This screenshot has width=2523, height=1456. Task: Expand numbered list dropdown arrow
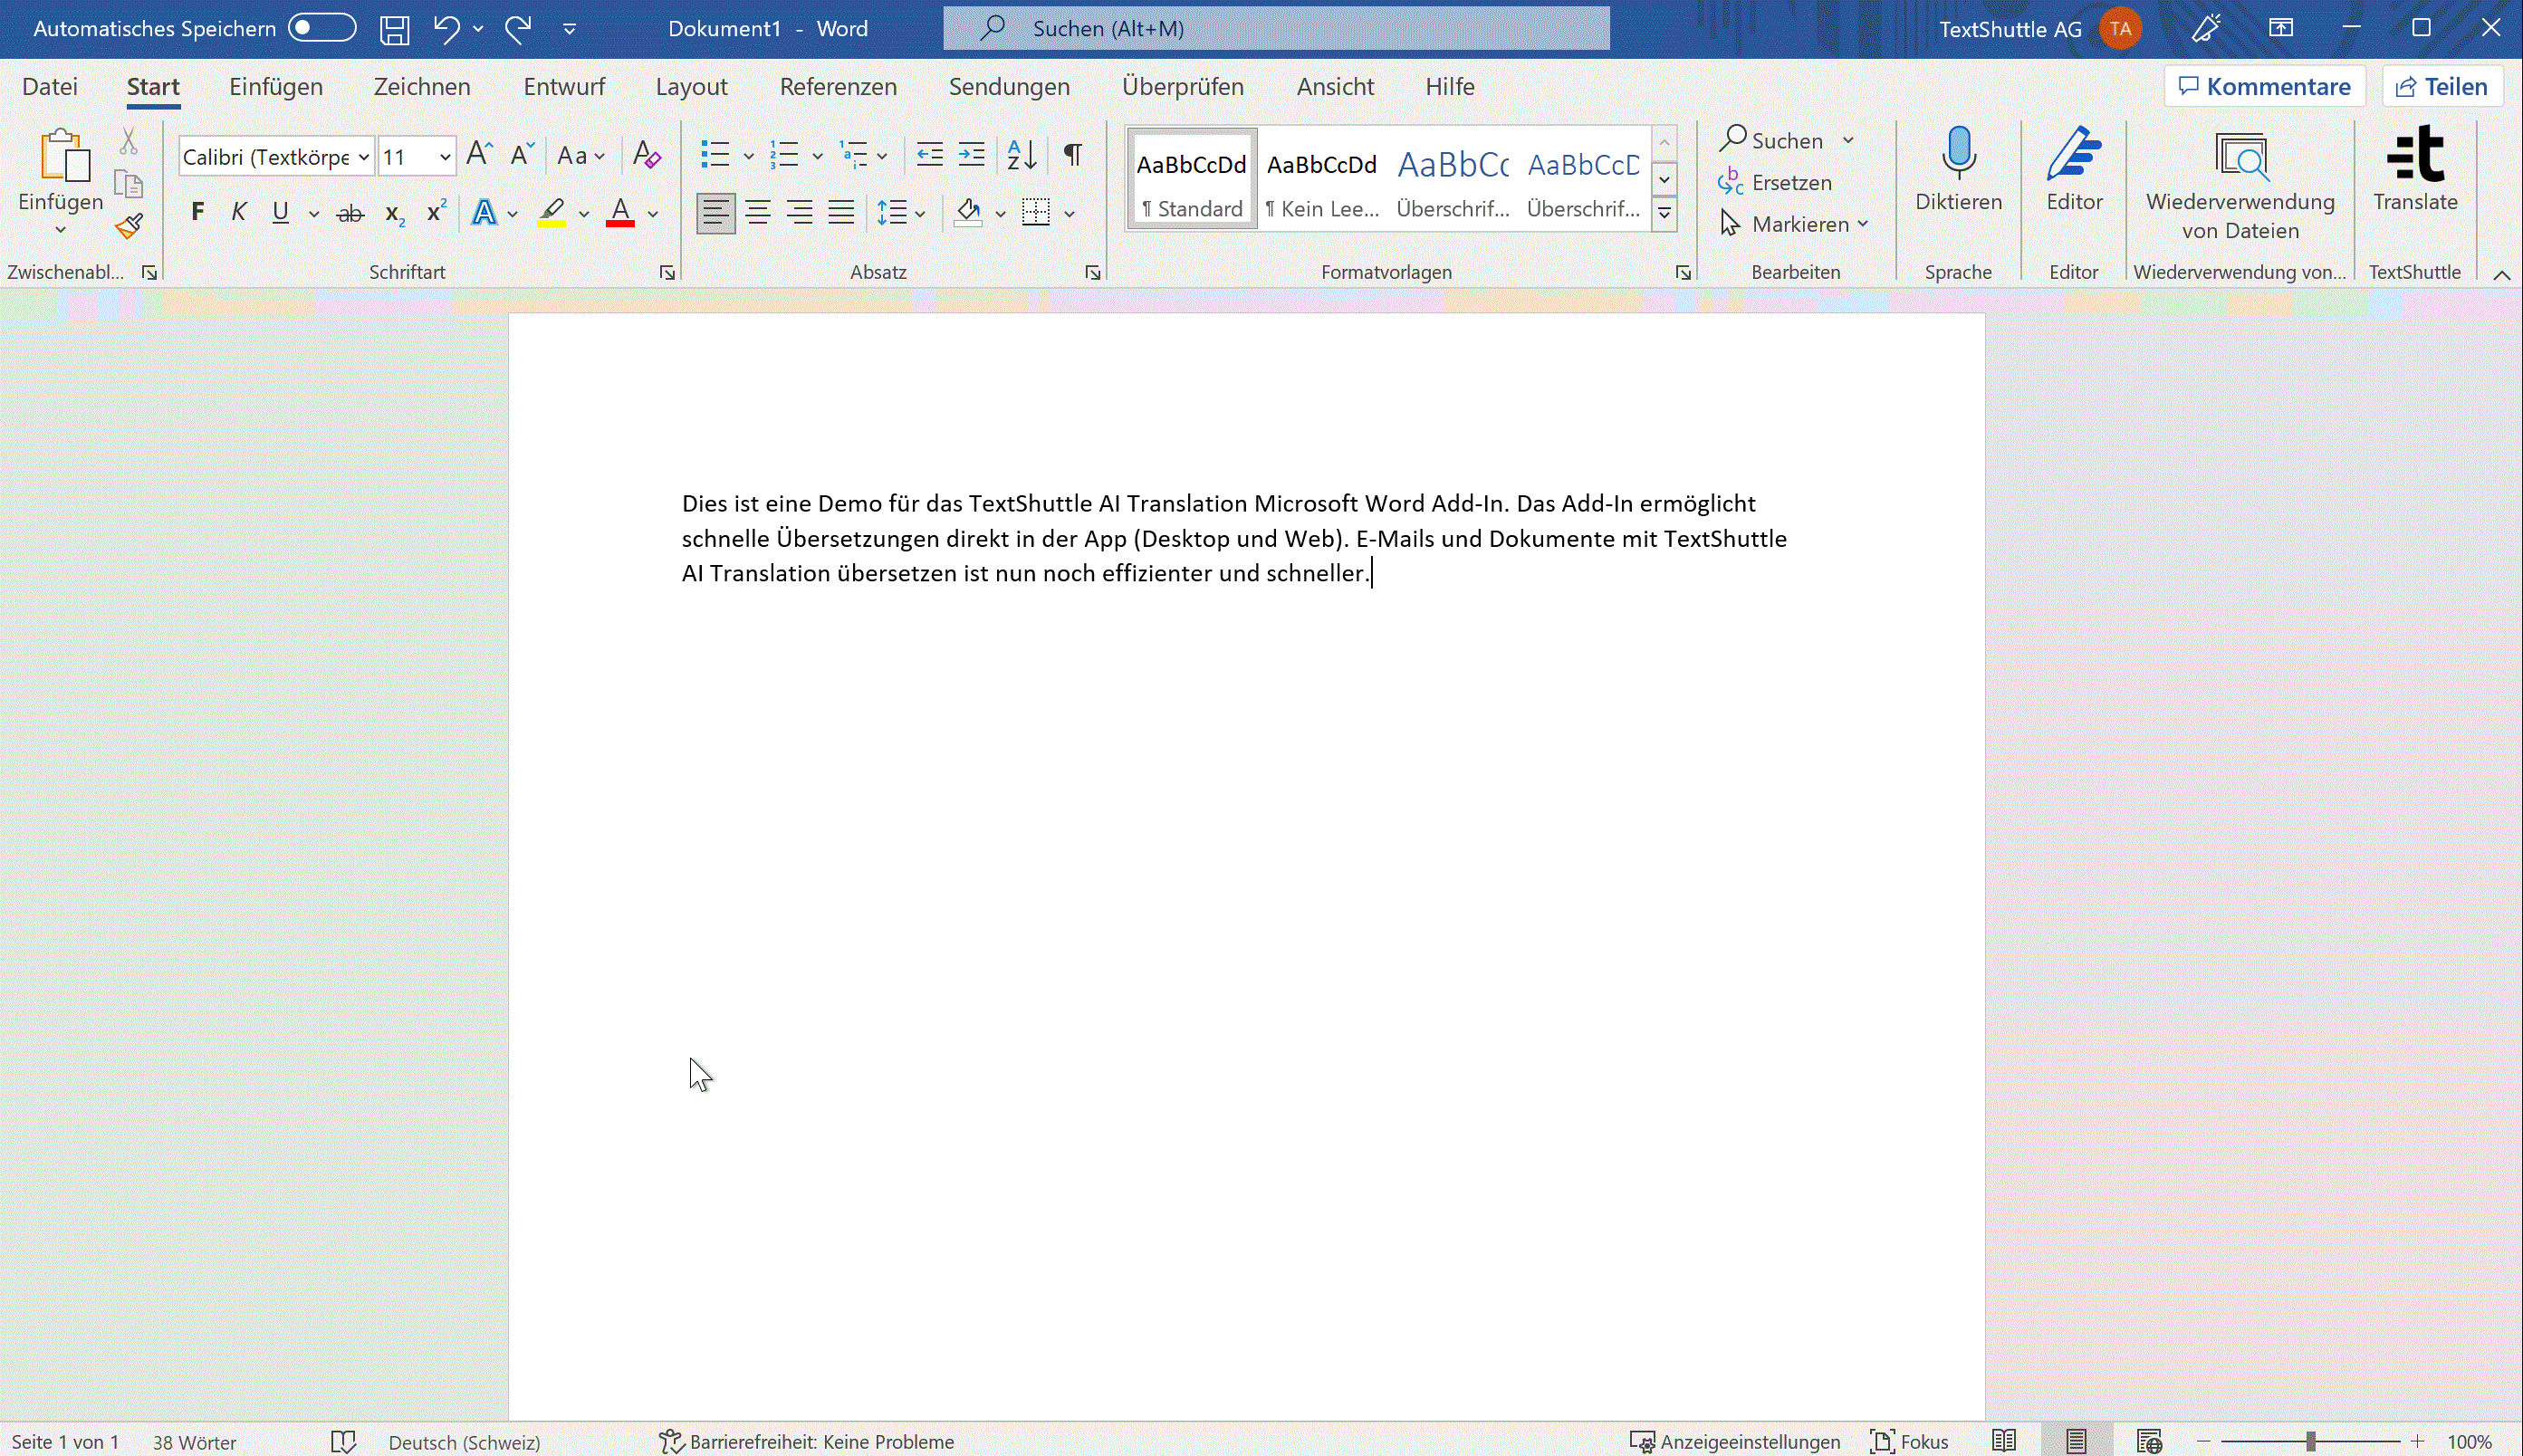(x=817, y=156)
